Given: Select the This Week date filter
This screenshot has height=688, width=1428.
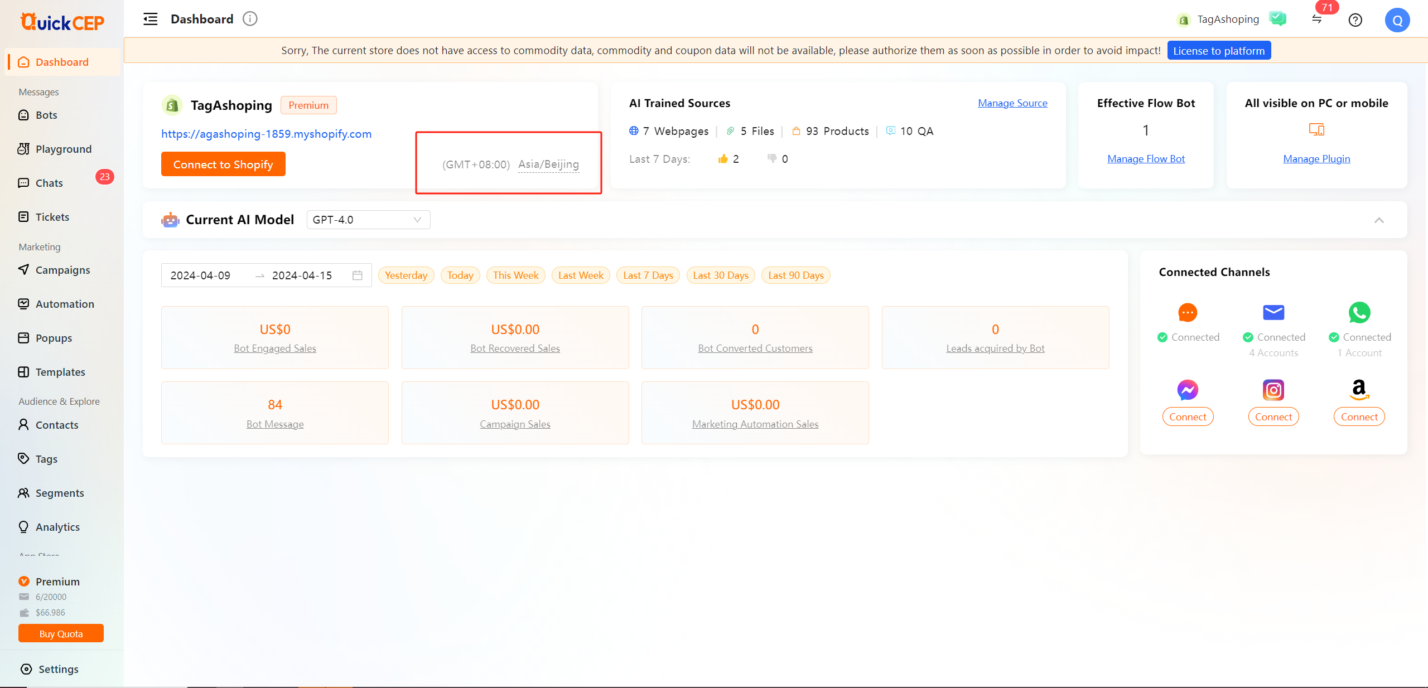Looking at the screenshot, I should pyautogui.click(x=515, y=275).
